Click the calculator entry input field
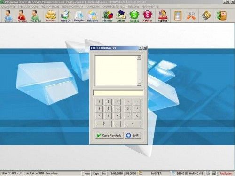Image resolution: width=235 pixels, height=176 pixels. tap(118, 93)
